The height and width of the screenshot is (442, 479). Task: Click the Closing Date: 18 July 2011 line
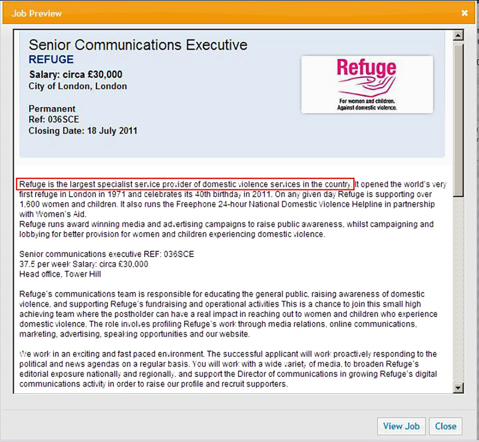click(83, 131)
